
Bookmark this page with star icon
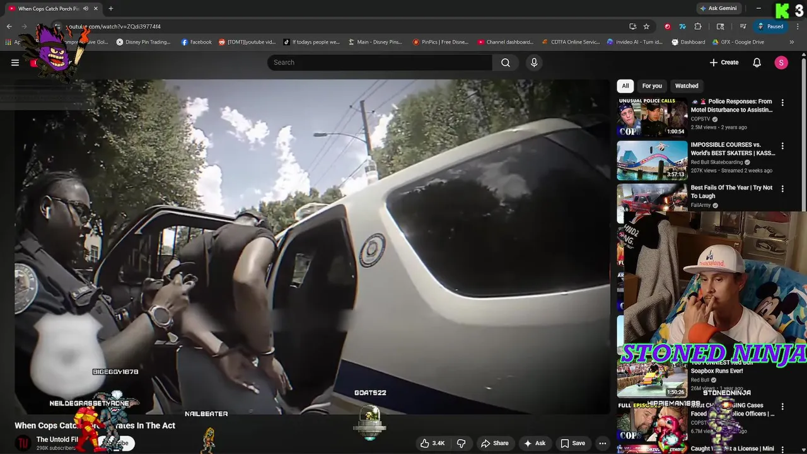pos(646,26)
